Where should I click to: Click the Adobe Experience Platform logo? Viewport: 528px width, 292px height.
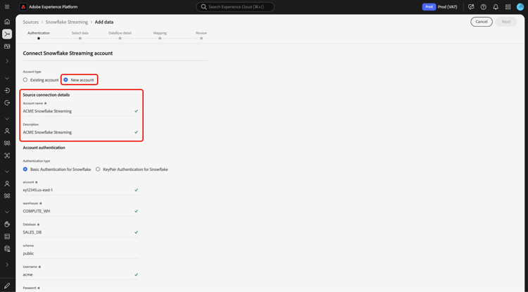point(23,7)
